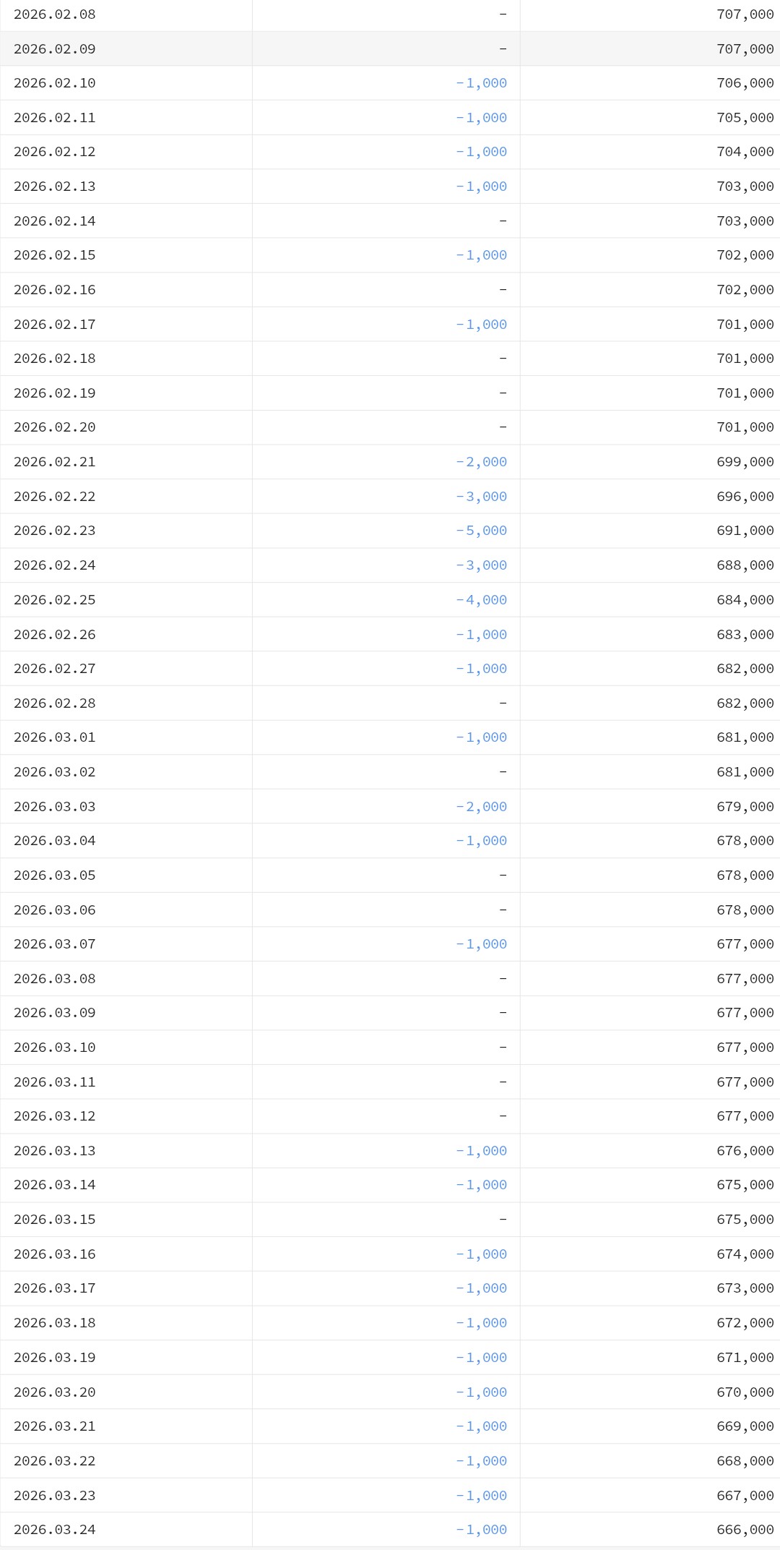The height and width of the screenshot is (1550, 780).
Task: Click the 707,000 price on 2026.02.08
Action: pos(745,14)
